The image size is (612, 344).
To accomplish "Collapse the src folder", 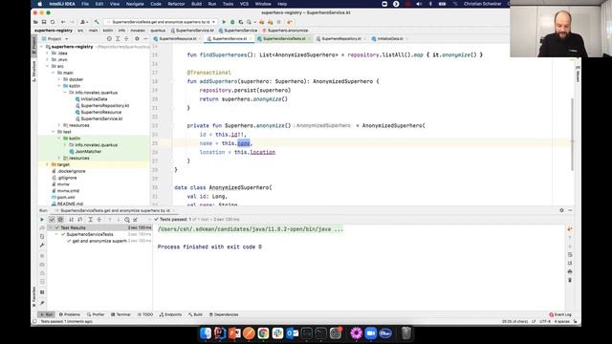I will click(x=48, y=66).
